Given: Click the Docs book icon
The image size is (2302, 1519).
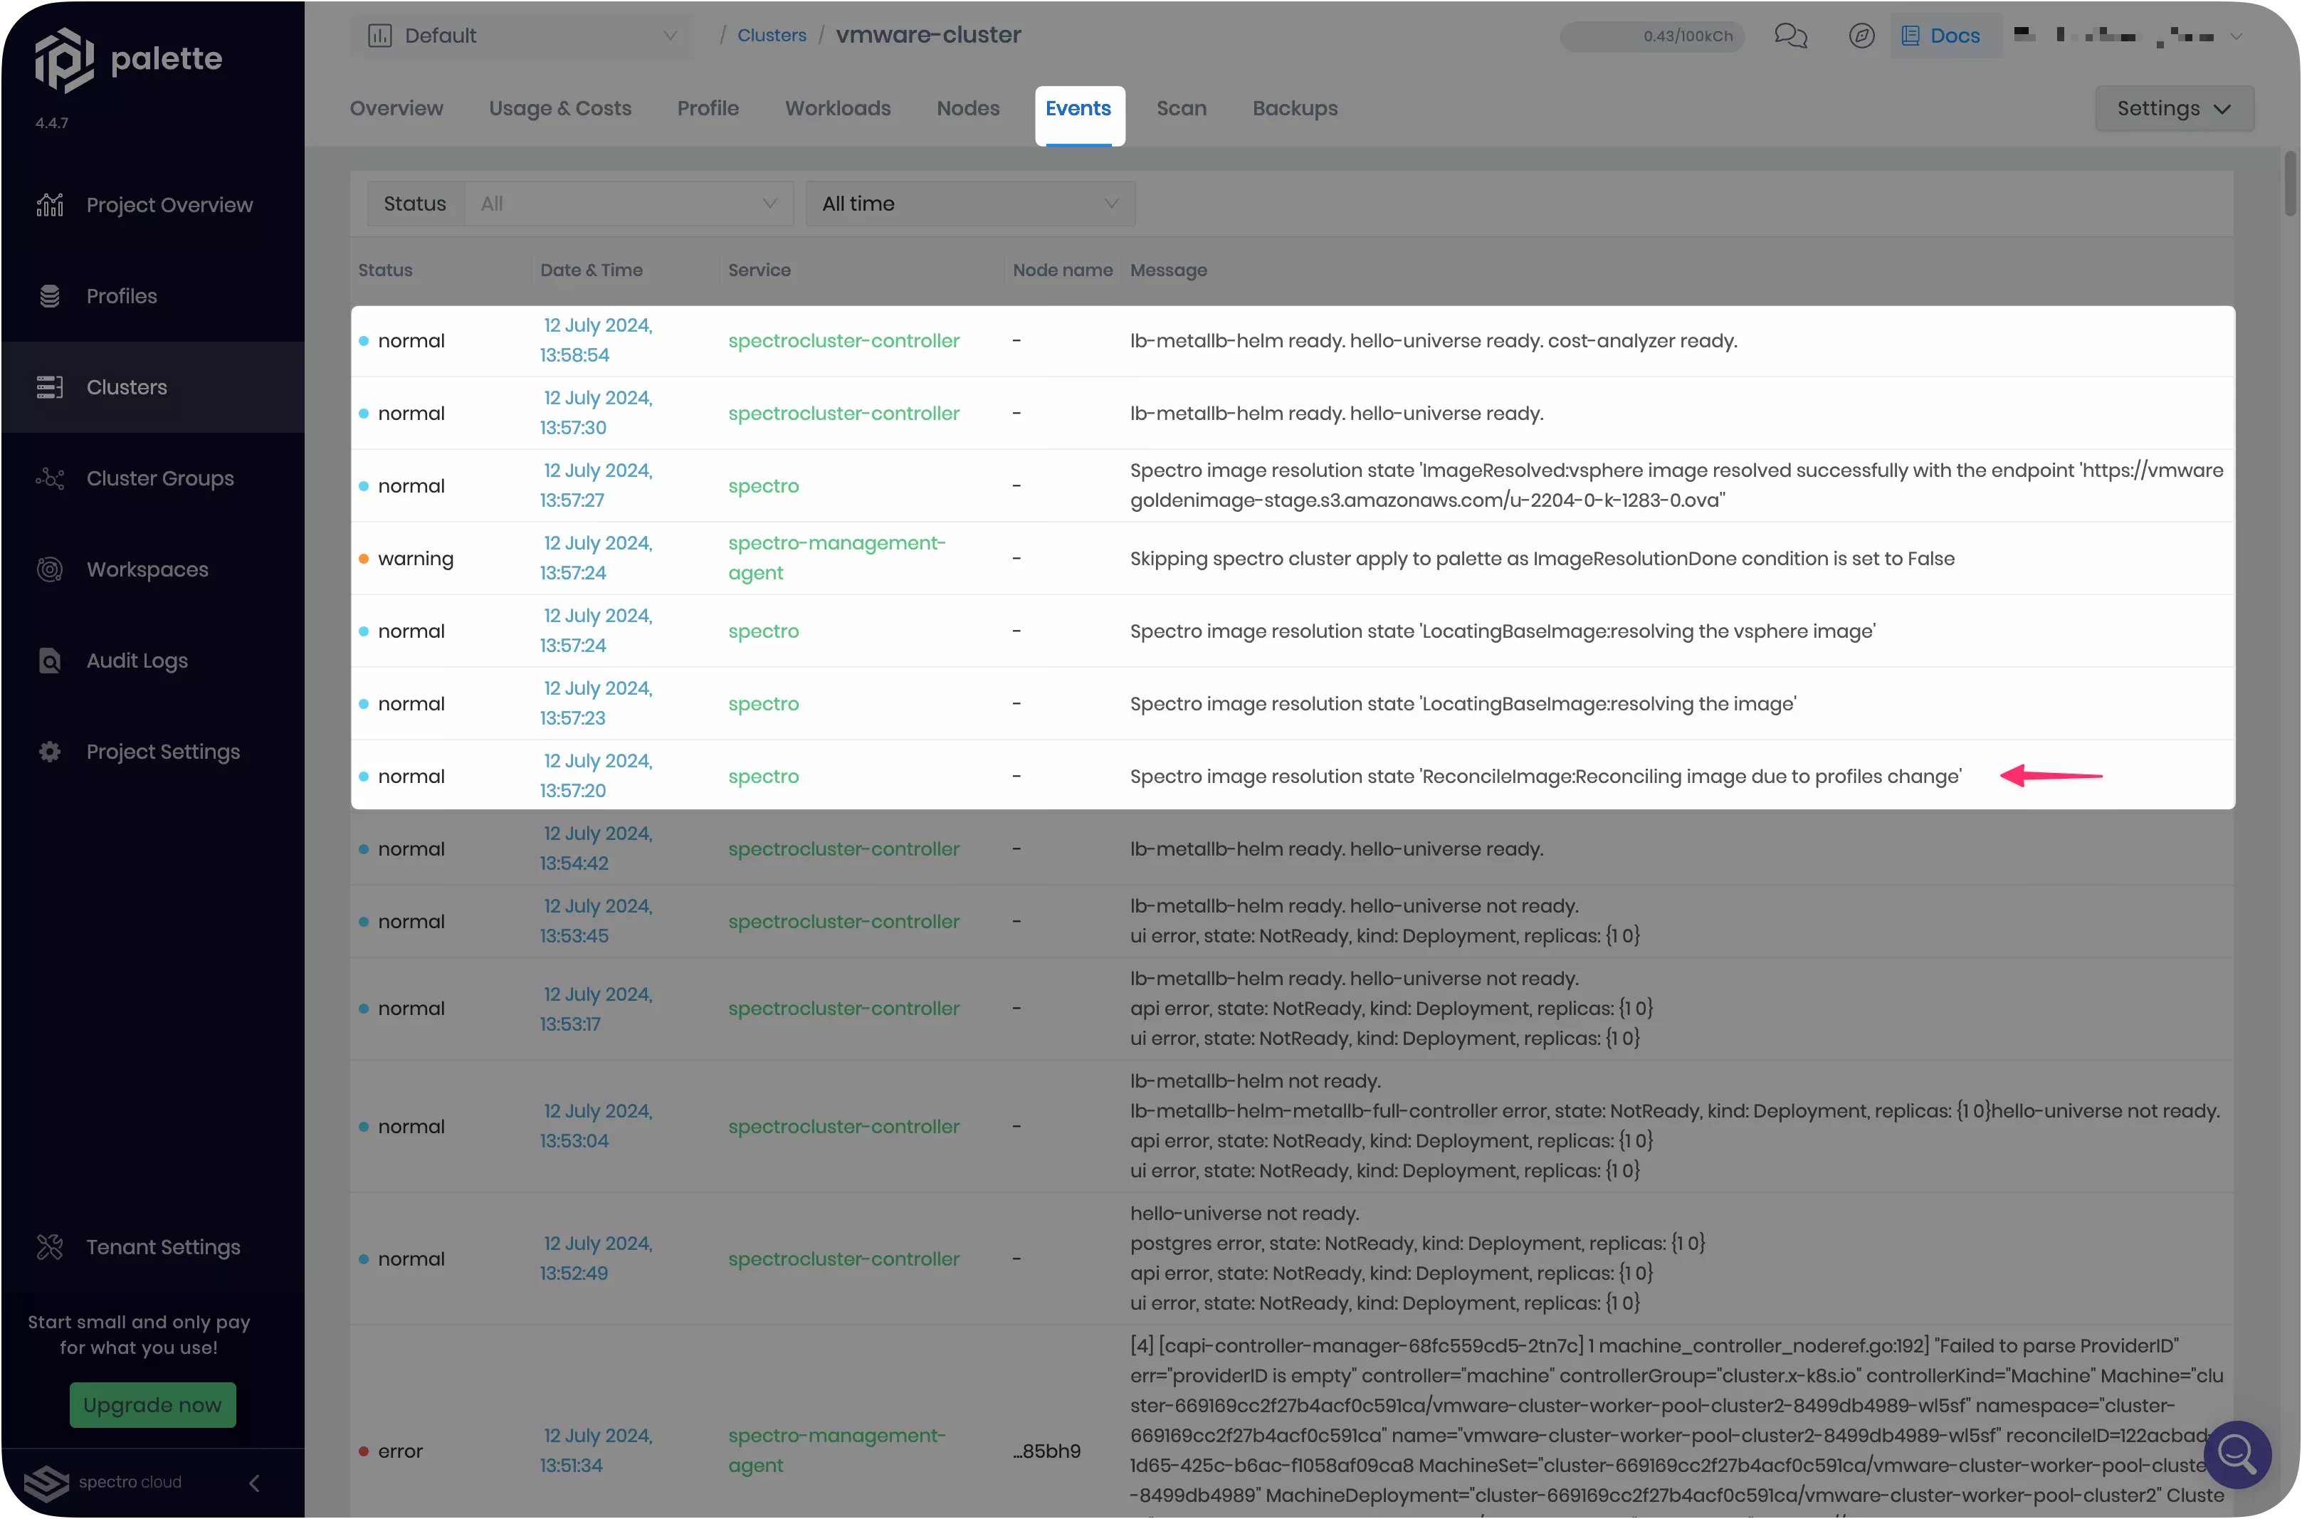Looking at the screenshot, I should tap(1910, 36).
